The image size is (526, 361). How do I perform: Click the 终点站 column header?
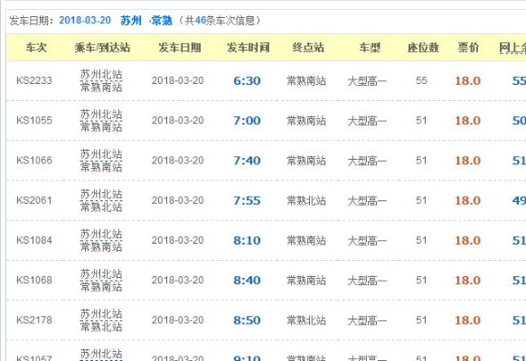tap(308, 48)
